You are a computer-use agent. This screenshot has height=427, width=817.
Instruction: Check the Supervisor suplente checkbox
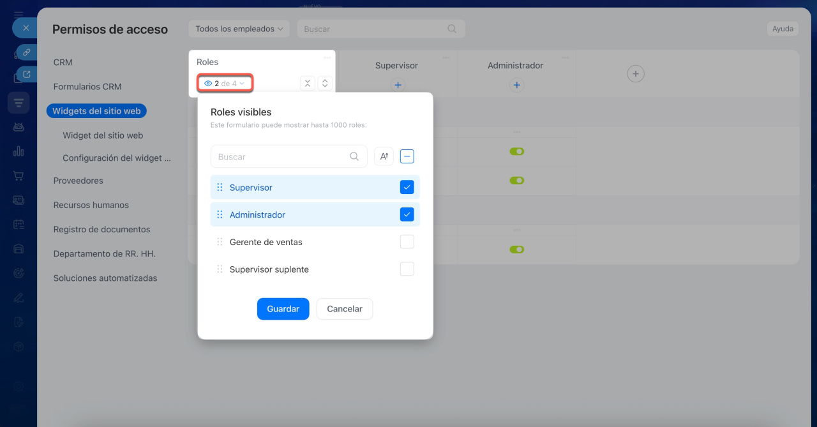[407, 269]
